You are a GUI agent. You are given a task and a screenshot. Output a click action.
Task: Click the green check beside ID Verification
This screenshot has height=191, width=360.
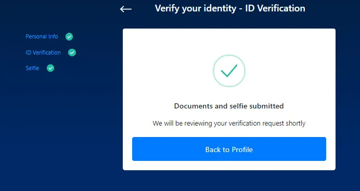[72, 52]
